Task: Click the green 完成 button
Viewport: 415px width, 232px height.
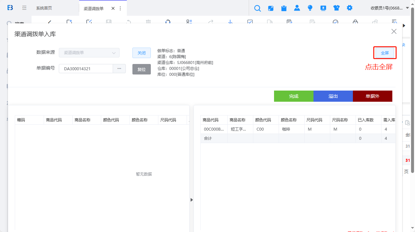Action: tap(294, 96)
